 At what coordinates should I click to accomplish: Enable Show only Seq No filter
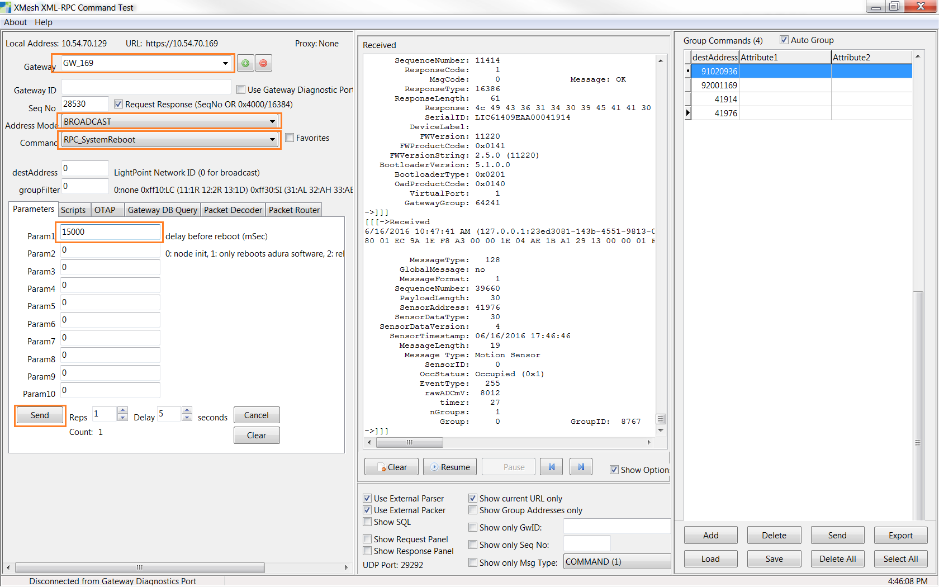pos(473,545)
